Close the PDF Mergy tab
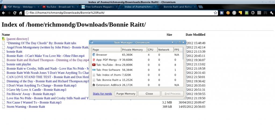Screen dimensions: 275x140 (38, 7)
